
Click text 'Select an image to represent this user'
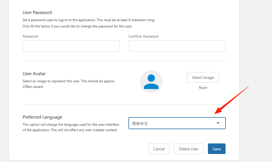click(51, 81)
